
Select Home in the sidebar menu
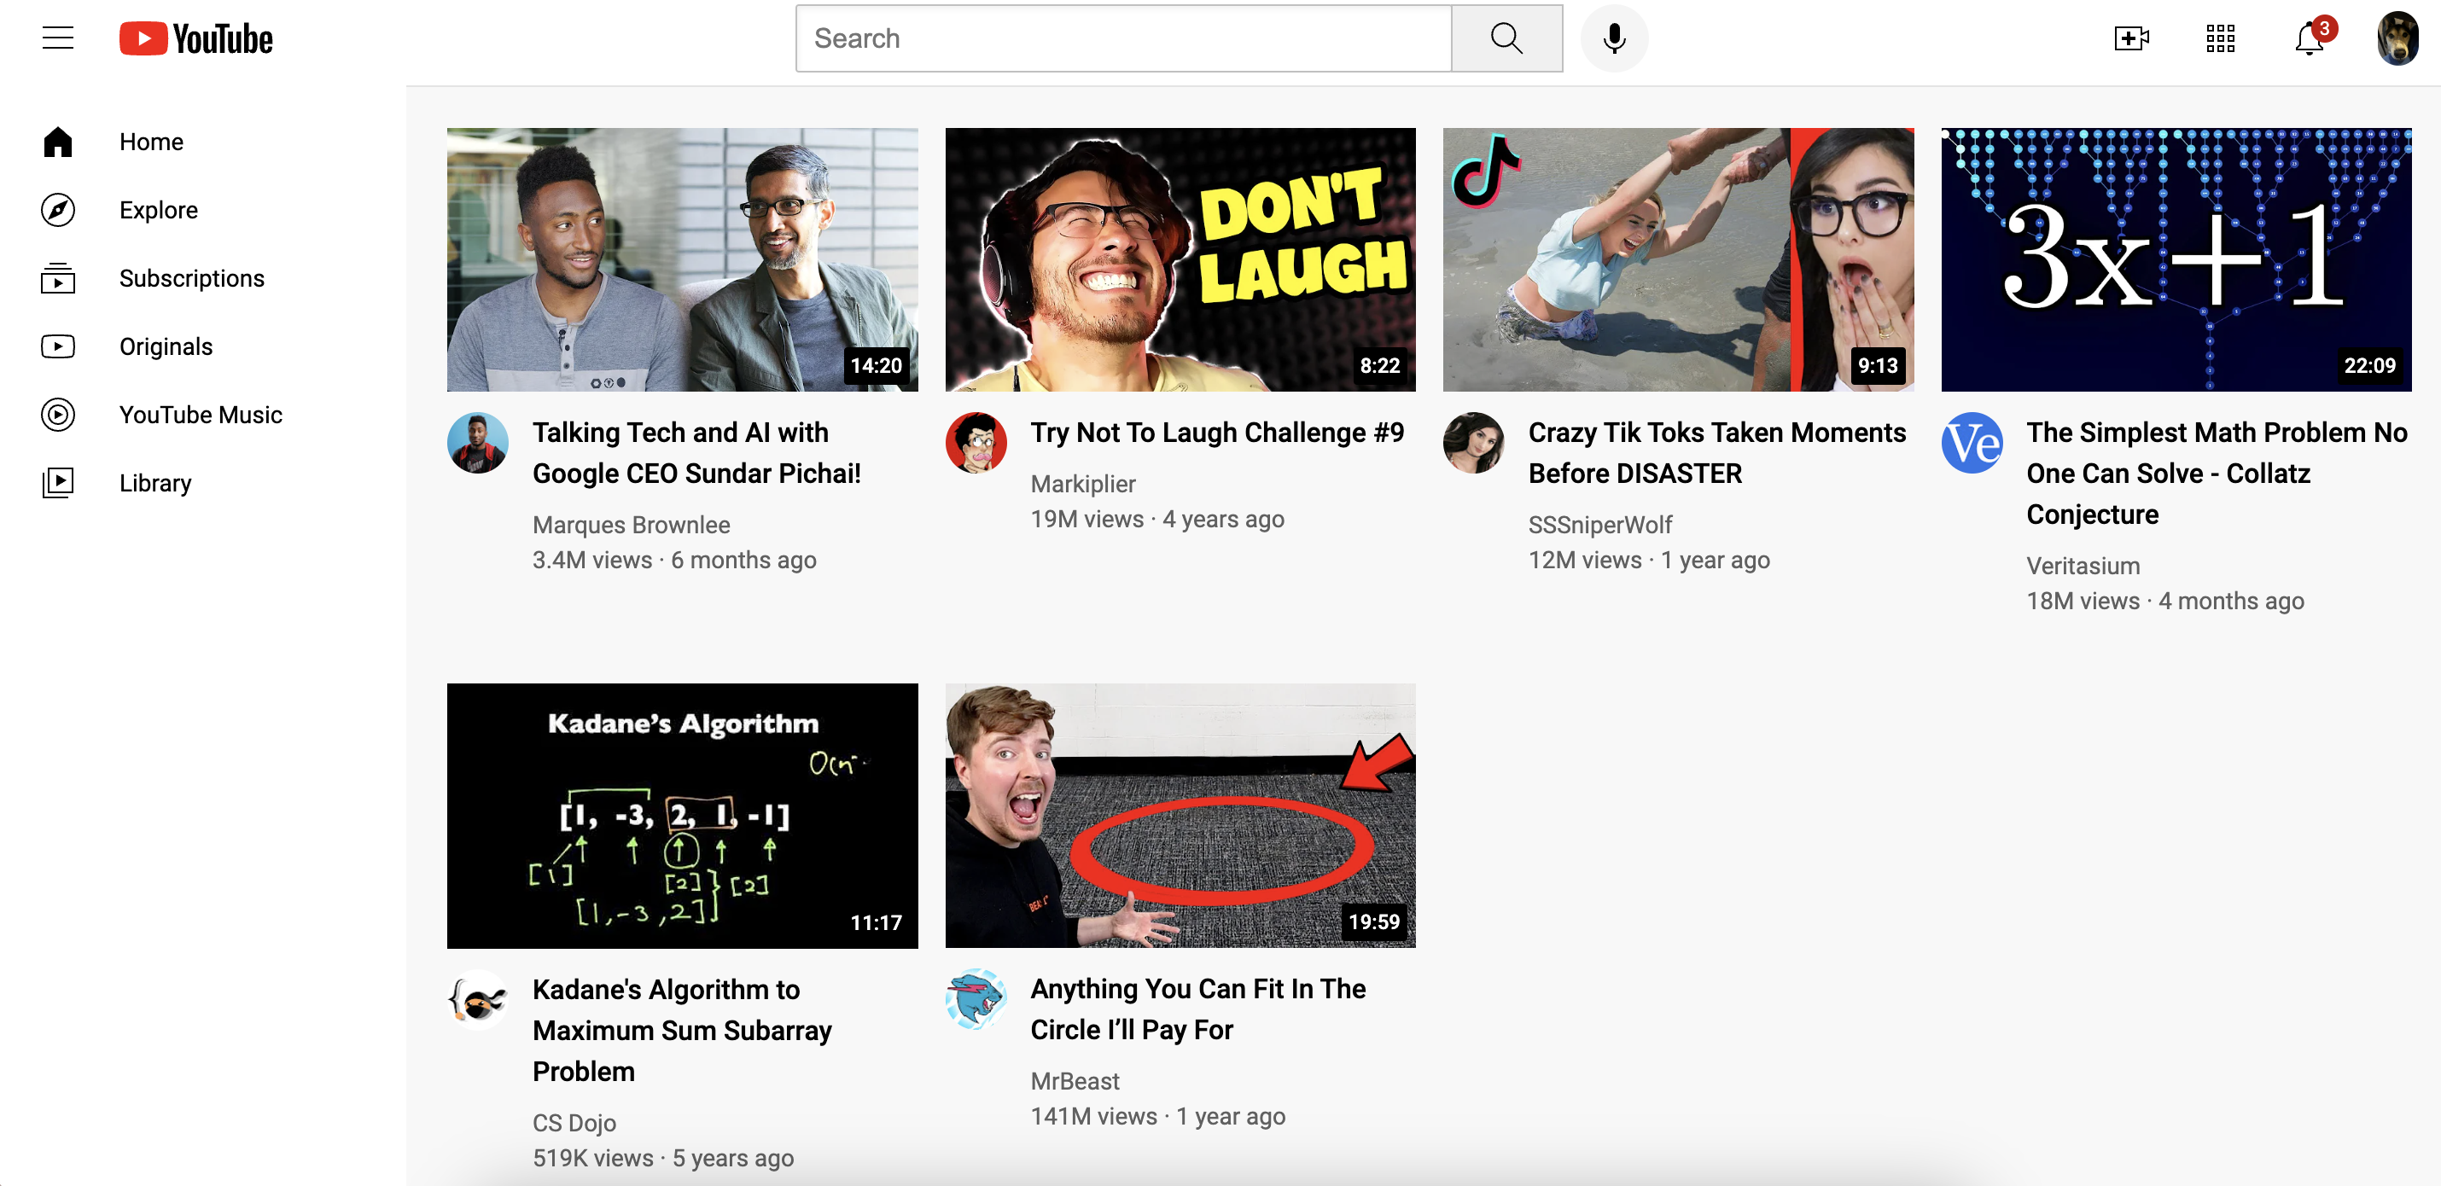pos(151,141)
